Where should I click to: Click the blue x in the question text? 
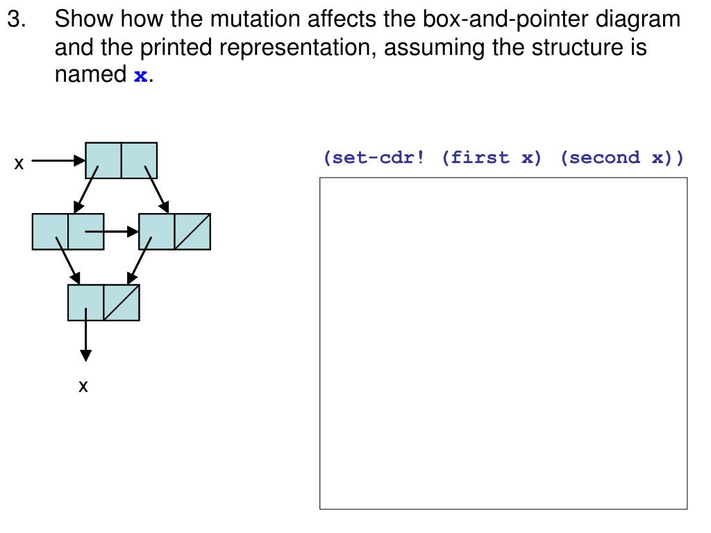[x=140, y=76]
